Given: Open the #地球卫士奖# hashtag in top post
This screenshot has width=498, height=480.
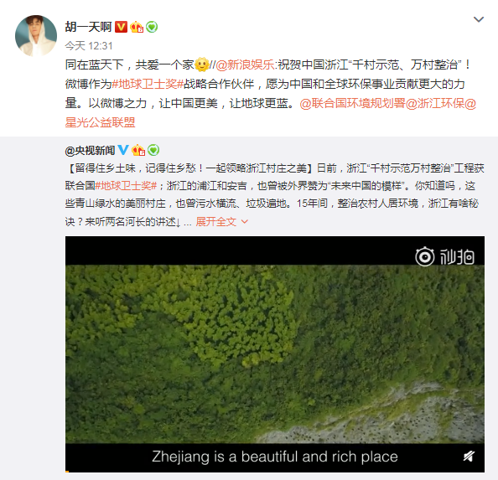Looking at the screenshot, I should coord(148,84).
